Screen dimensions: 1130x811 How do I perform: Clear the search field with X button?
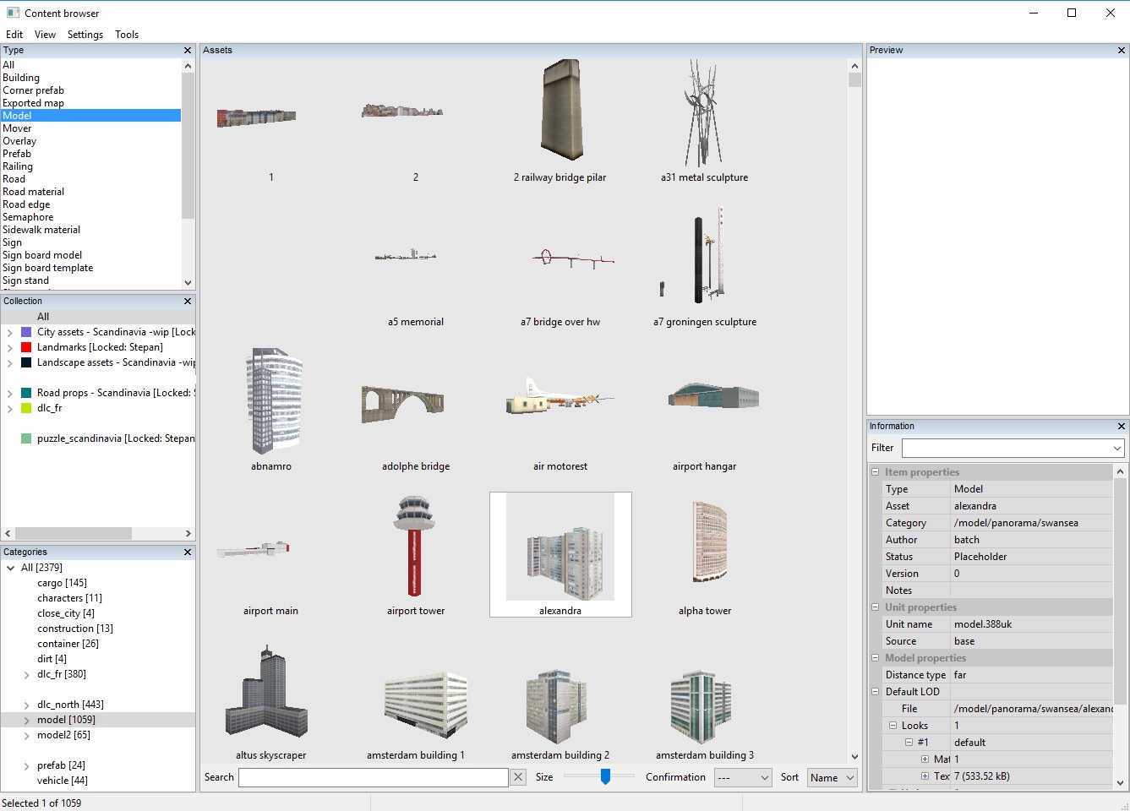pyautogui.click(x=519, y=777)
